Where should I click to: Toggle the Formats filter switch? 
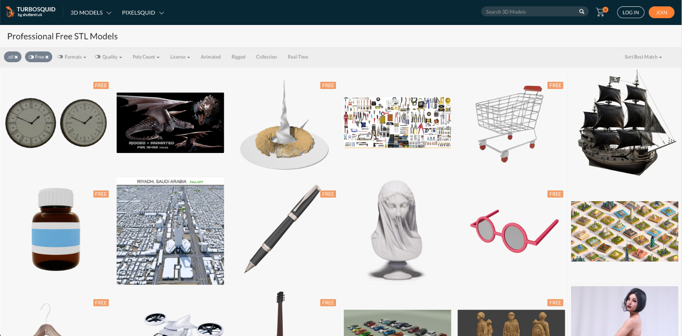point(60,57)
